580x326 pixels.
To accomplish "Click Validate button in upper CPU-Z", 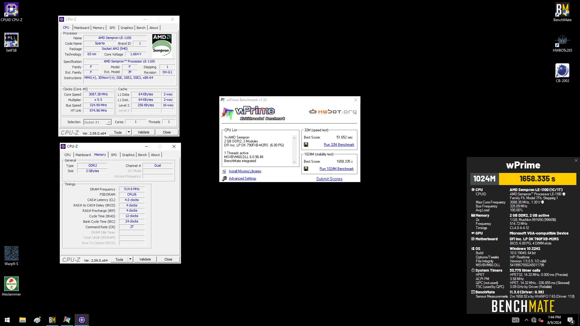I will [143, 132].
